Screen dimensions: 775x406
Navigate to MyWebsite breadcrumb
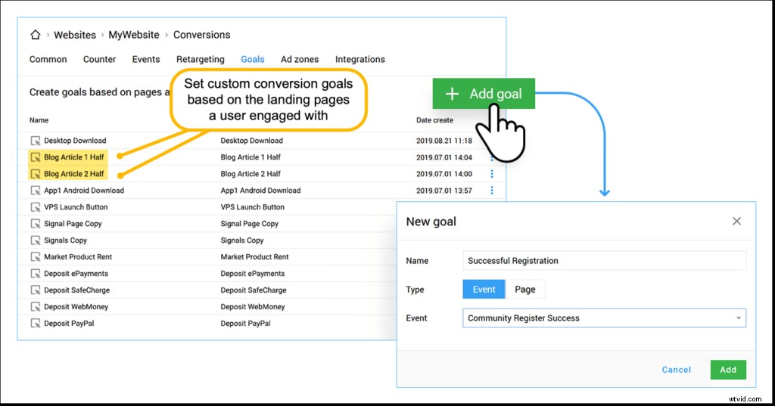134,35
